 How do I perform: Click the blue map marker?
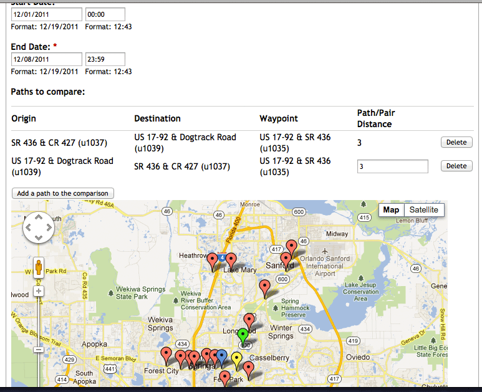coord(221,356)
